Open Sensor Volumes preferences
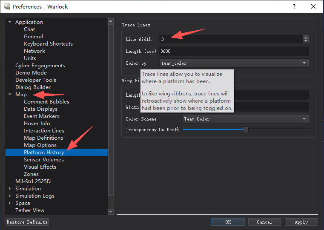Image resolution: width=324 pixels, height=230 pixels. point(43,160)
